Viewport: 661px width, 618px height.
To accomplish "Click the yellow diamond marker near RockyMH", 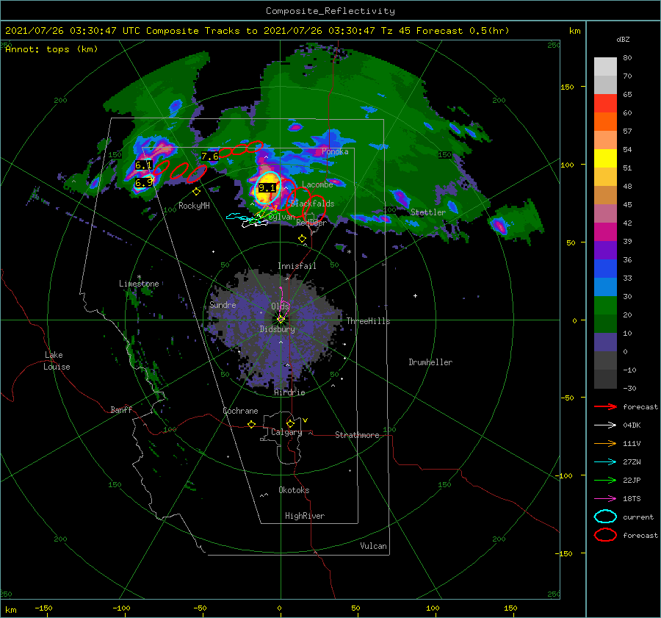I will click(196, 192).
